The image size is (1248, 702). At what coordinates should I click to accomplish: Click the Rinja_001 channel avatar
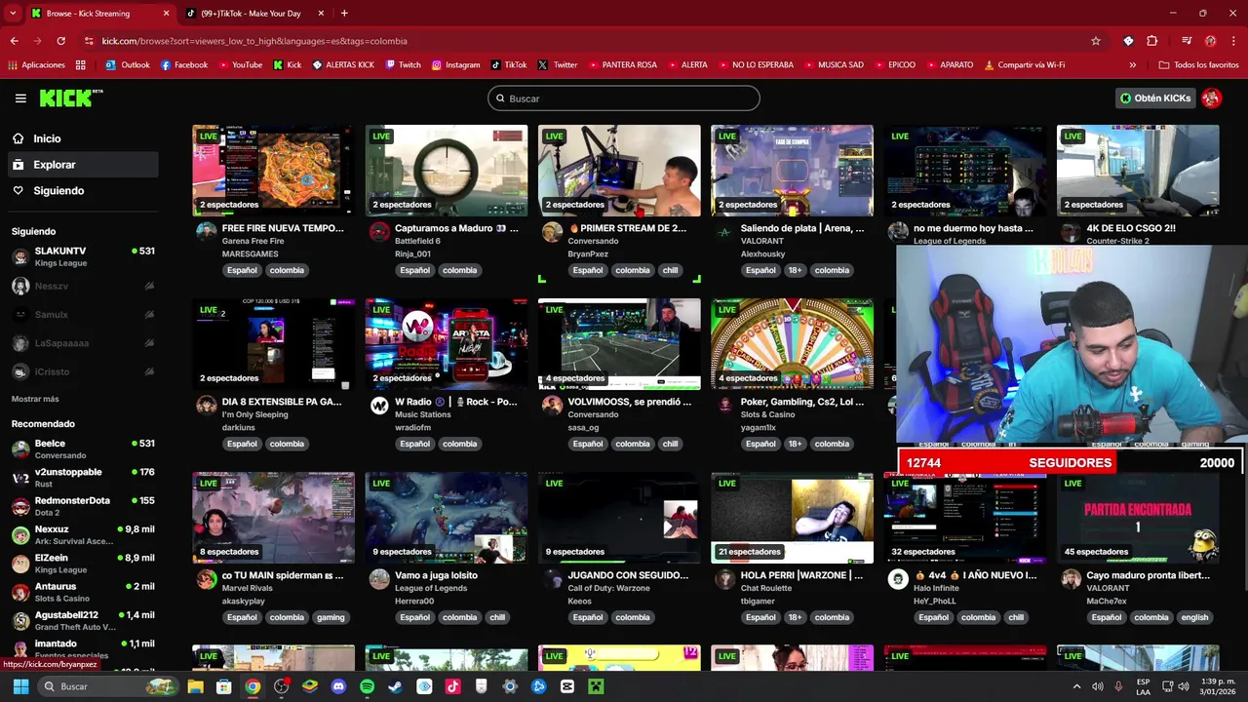(379, 231)
